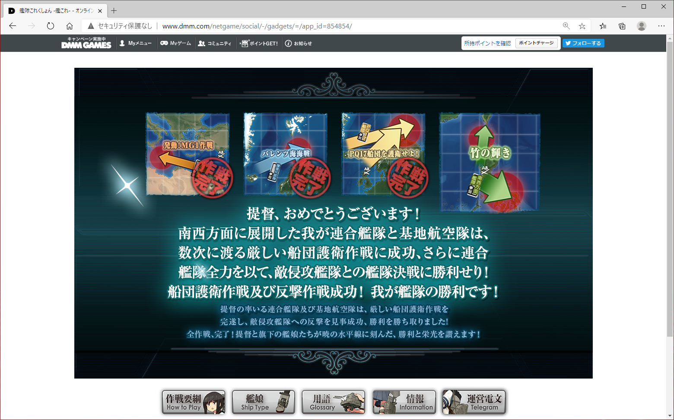Click the Twitter bird on フォローする
Screen dimensions: 674x420
click(569, 43)
